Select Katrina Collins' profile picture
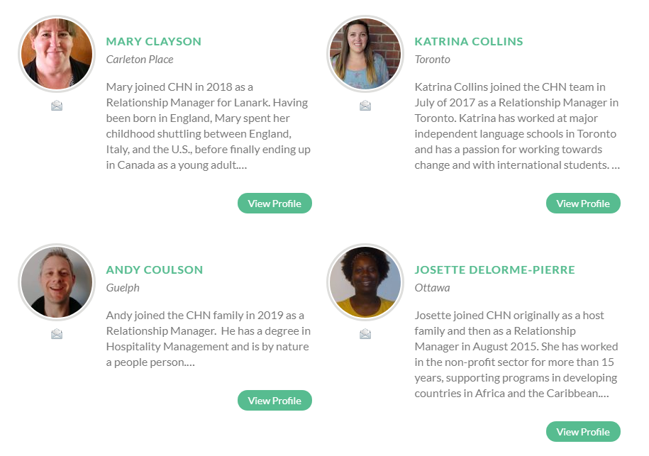The image size is (649, 456). (365, 54)
